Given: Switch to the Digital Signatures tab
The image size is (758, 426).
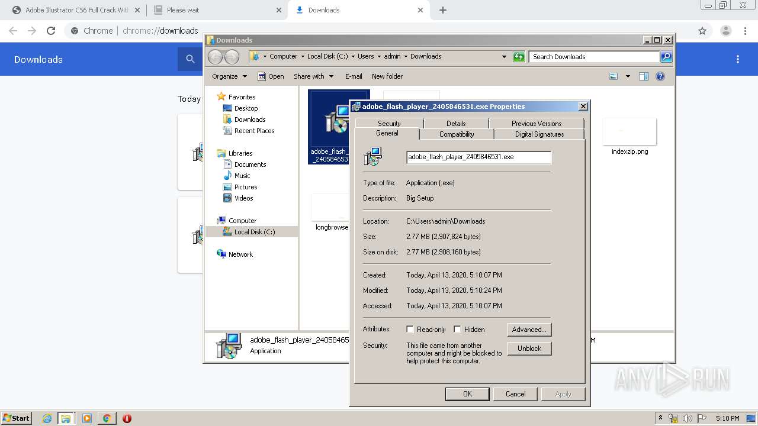Looking at the screenshot, I should [539, 134].
